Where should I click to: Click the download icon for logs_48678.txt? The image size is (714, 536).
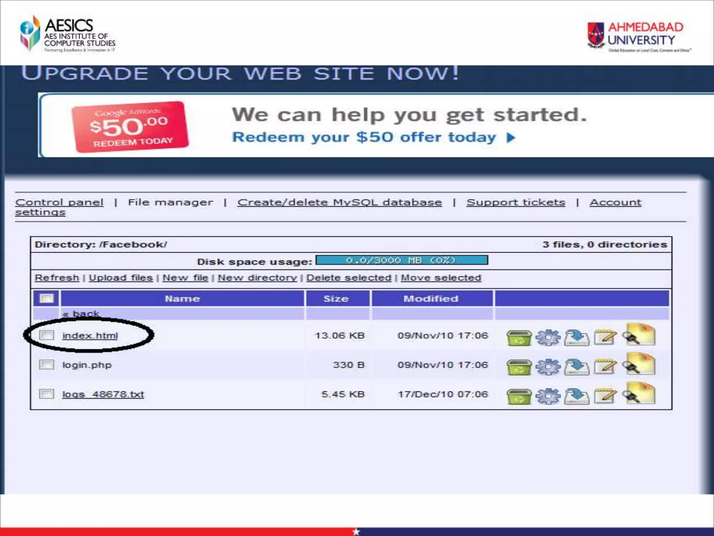pos(577,396)
